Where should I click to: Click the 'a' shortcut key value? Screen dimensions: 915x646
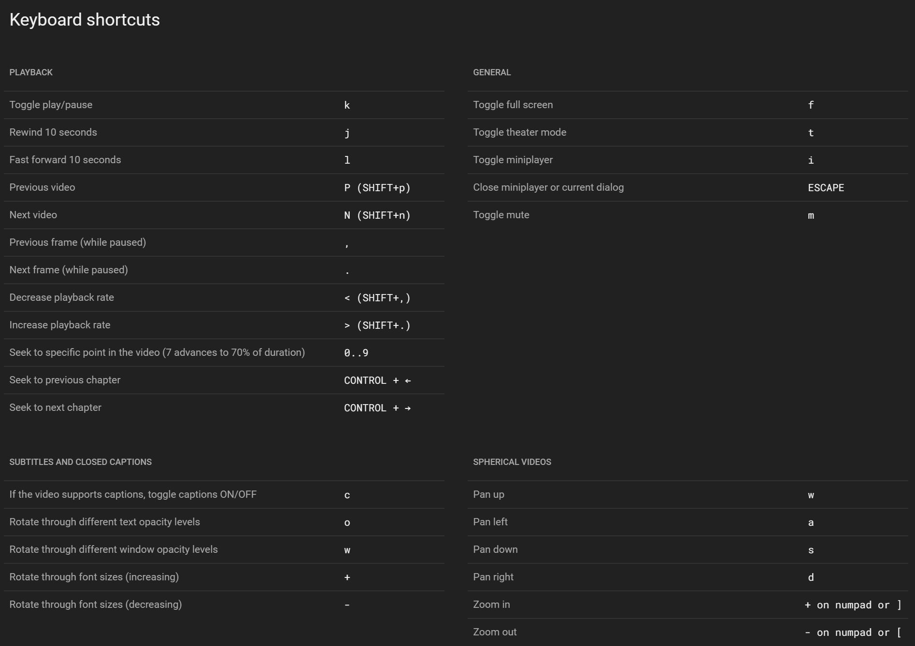[x=811, y=523]
